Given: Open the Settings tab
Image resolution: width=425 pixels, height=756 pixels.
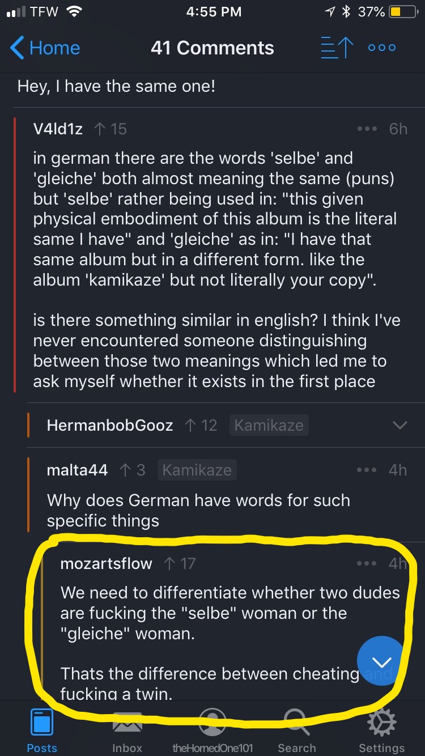Looking at the screenshot, I should pyautogui.click(x=382, y=730).
